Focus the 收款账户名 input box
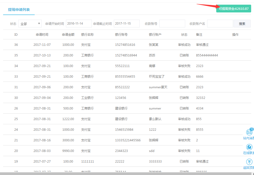Image resolution: width=254 pixels, height=175 pixels. coord(220,24)
